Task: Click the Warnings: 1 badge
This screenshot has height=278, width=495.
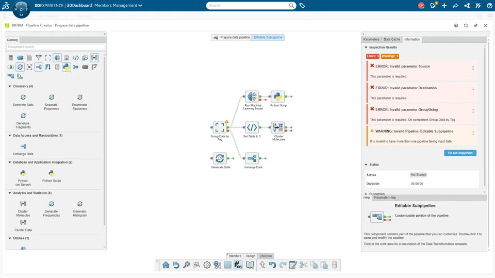Action: [x=390, y=56]
